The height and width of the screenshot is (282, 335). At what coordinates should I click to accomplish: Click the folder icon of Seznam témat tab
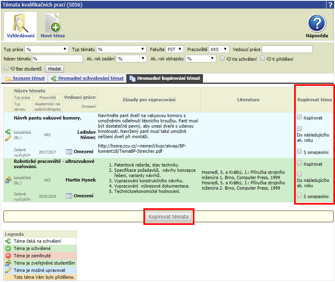(x=8, y=79)
